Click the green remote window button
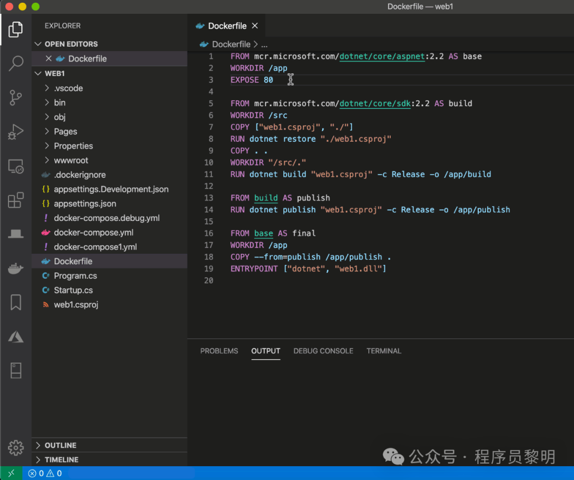This screenshot has height=480, width=574. click(11, 473)
